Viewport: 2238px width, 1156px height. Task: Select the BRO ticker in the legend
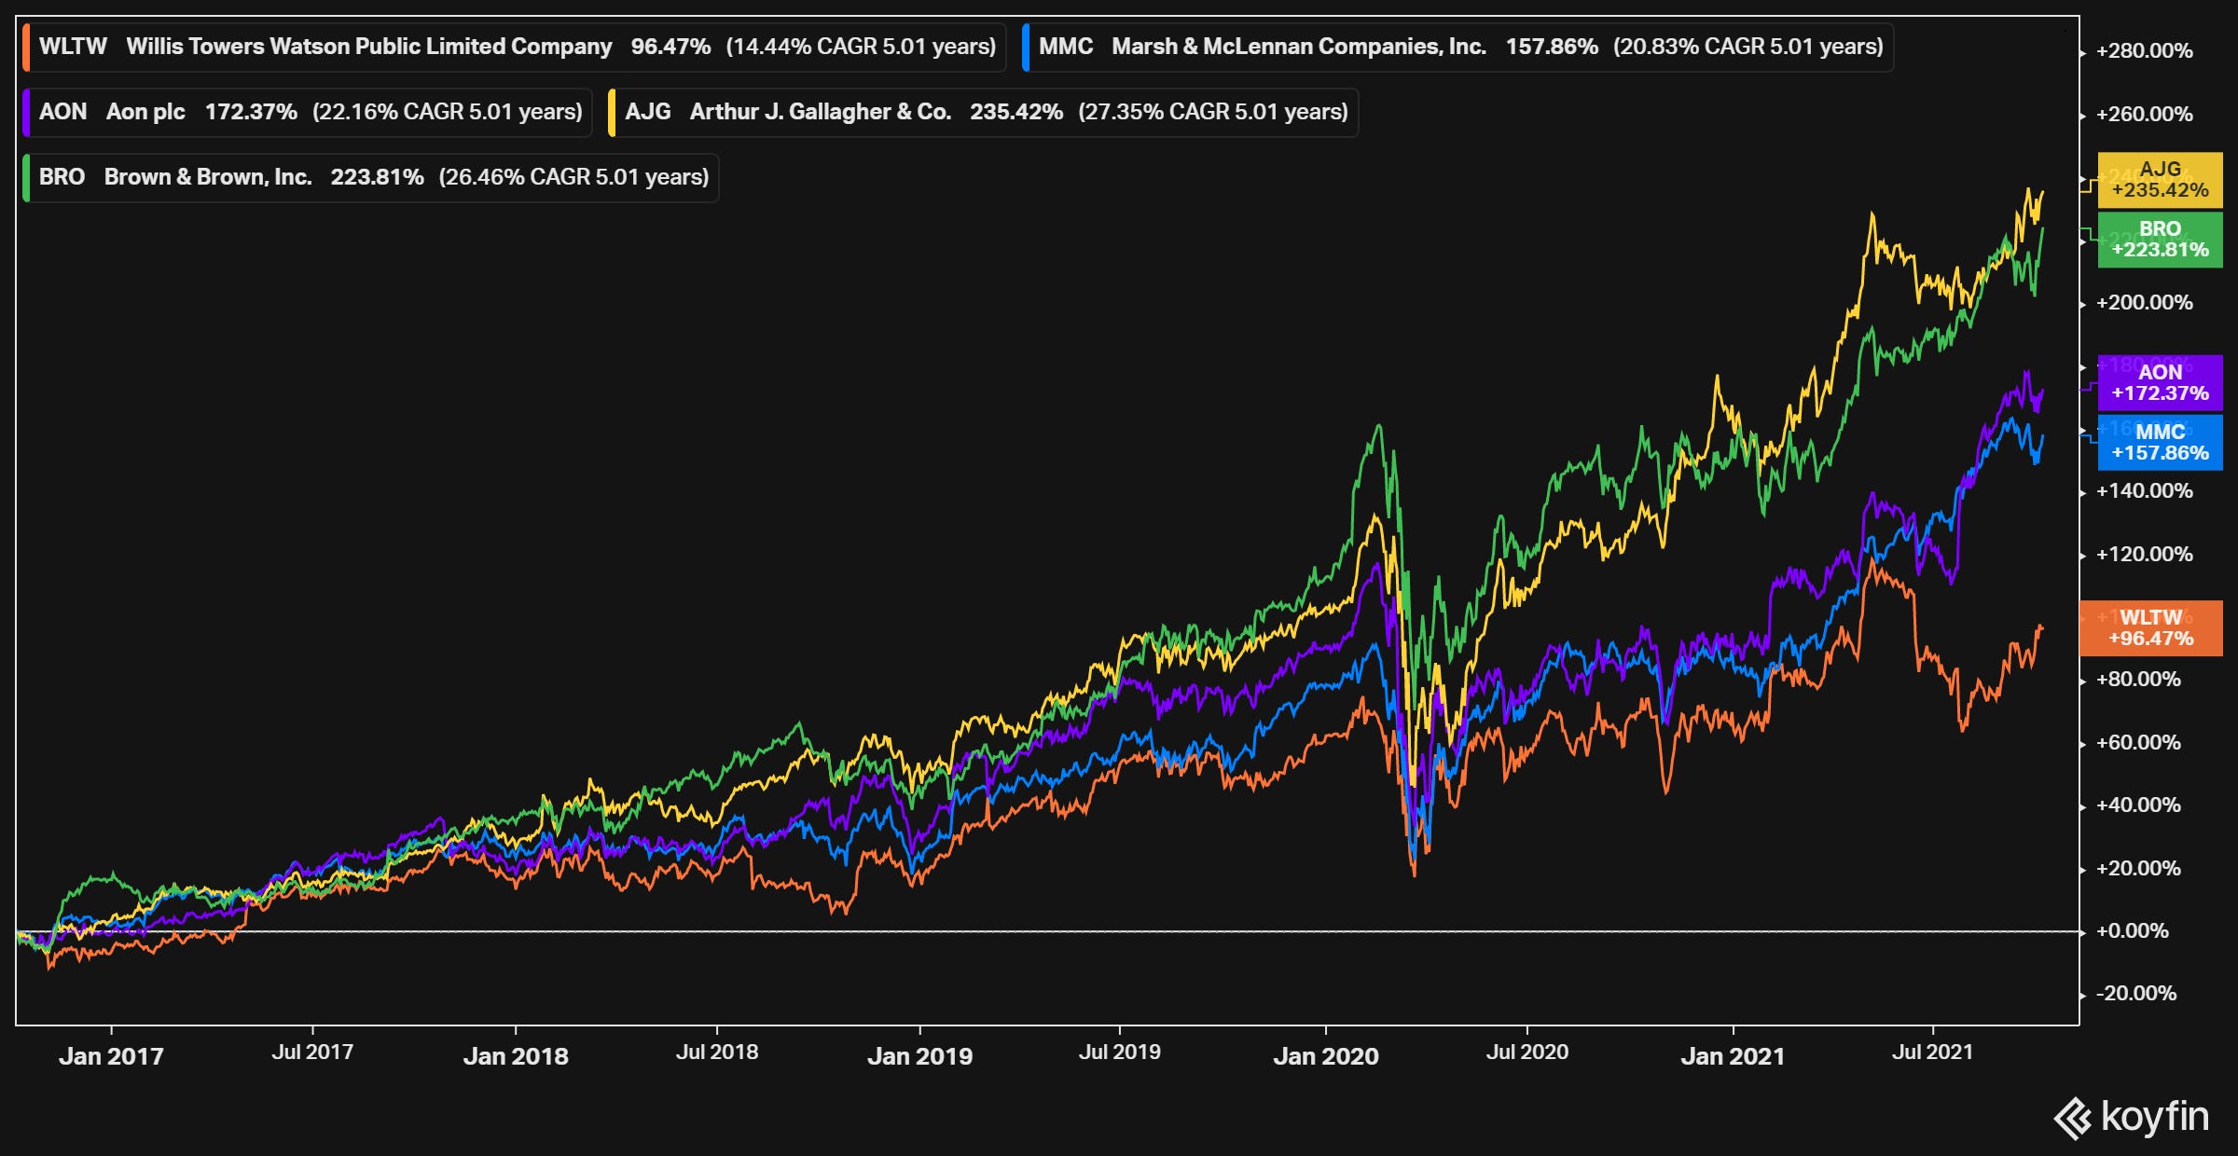pos(62,177)
